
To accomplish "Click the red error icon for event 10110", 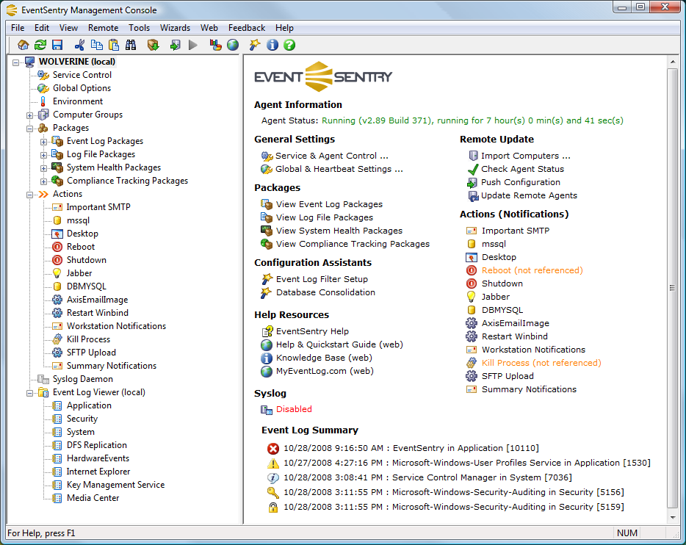I will pyautogui.click(x=273, y=448).
